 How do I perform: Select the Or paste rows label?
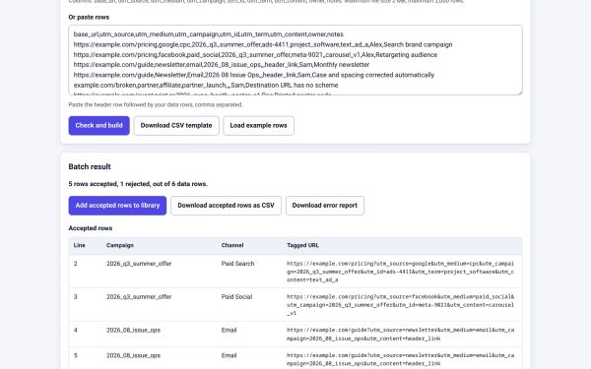(x=89, y=18)
